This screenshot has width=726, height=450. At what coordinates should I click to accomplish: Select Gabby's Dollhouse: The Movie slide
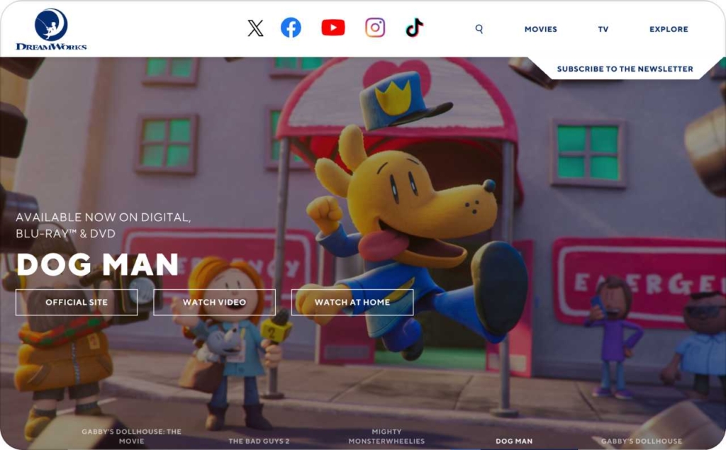click(131, 436)
